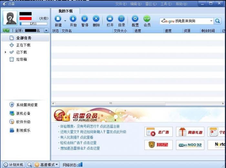Click the green 军衔 rank badge
Screen dimensions: 226x168
click(6, 31)
